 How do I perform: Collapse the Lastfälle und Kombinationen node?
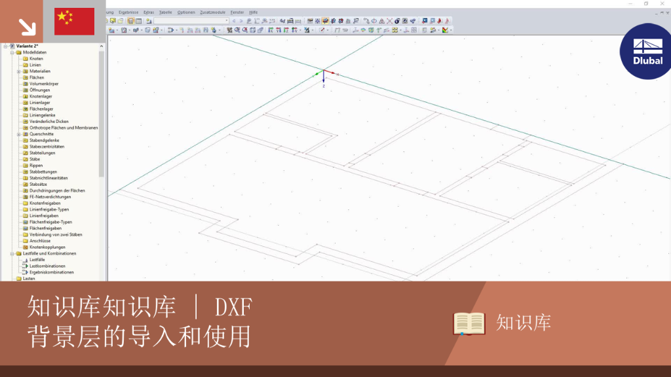12,253
